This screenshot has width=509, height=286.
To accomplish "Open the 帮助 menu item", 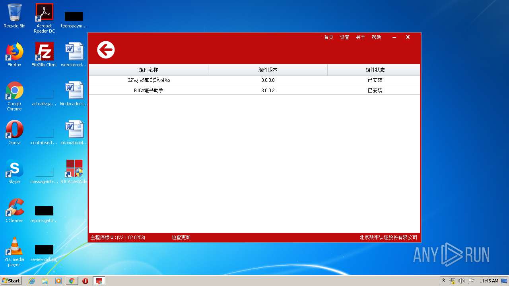I will (x=376, y=37).
